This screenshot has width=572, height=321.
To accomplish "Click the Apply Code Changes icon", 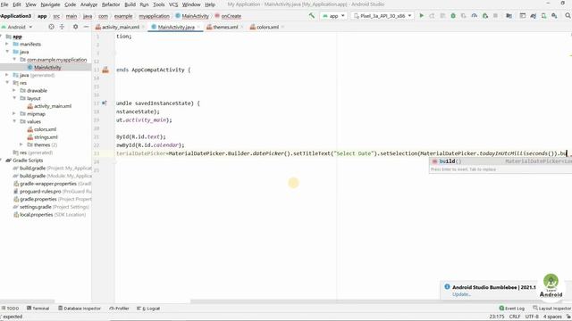I will click(442, 16).
